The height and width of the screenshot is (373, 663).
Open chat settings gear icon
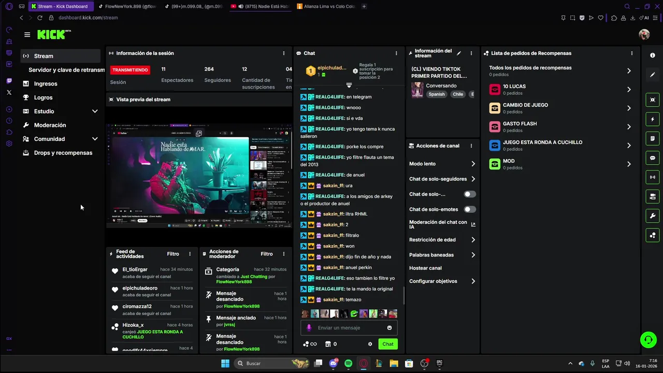pyautogui.click(x=370, y=344)
